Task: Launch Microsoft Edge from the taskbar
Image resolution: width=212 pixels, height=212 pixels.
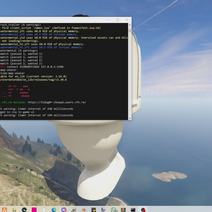Action: 54,210
